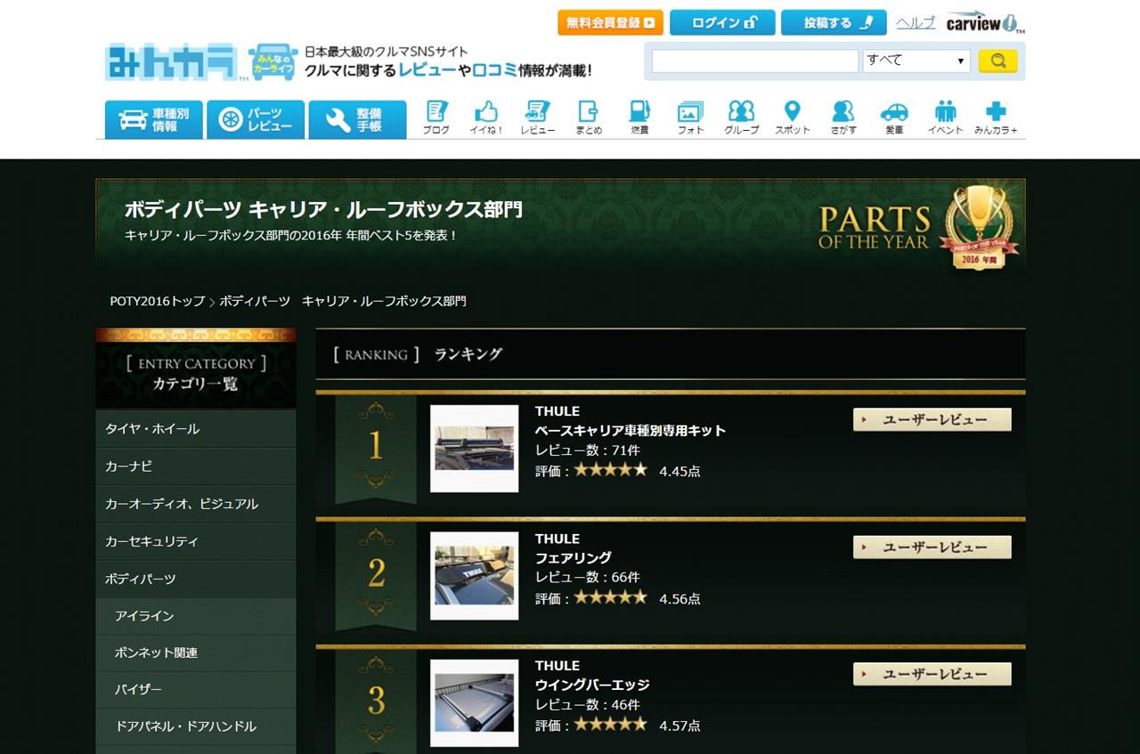This screenshot has height=754, width=1140.
Task: Open the さがす people search icon
Action: click(843, 118)
